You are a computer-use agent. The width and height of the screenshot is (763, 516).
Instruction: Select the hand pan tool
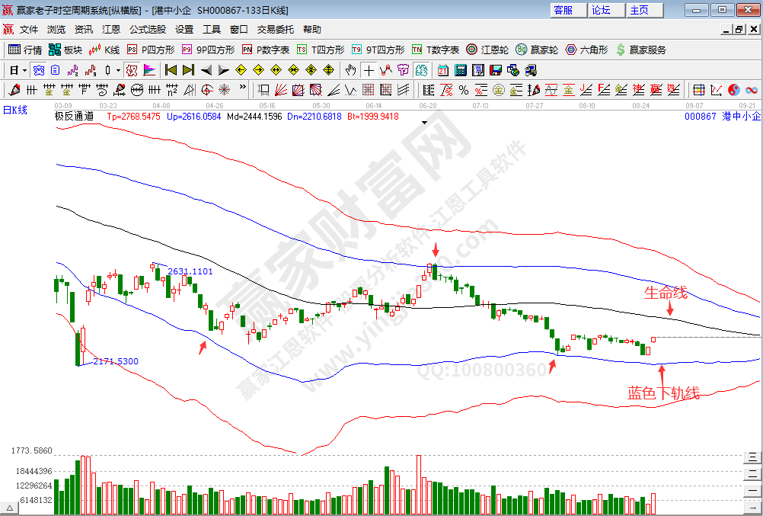(x=350, y=70)
